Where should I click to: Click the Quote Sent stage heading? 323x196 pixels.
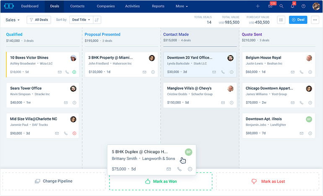[x=252, y=34]
